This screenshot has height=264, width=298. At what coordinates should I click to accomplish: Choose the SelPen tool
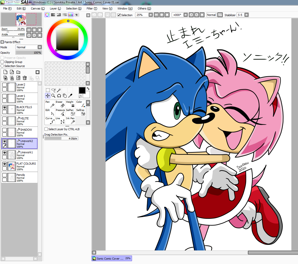tap(70, 112)
